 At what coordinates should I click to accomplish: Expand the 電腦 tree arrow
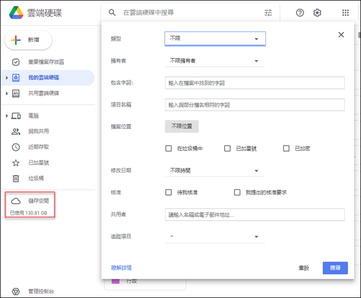pyautogui.click(x=6, y=116)
